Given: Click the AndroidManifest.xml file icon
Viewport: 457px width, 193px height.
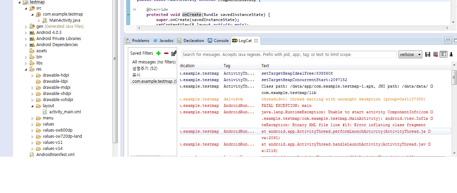Looking at the screenshot, I should click(x=32, y=155).
